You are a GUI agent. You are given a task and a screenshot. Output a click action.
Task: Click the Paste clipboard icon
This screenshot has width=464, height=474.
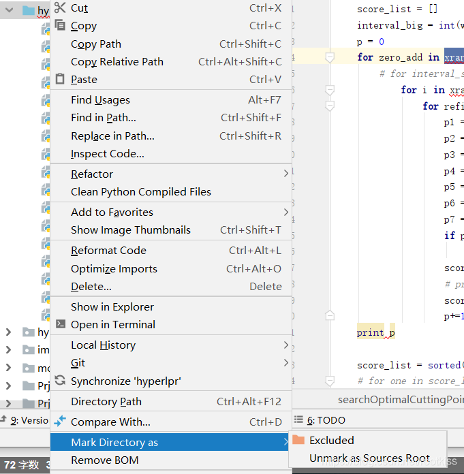pos(60,79)
